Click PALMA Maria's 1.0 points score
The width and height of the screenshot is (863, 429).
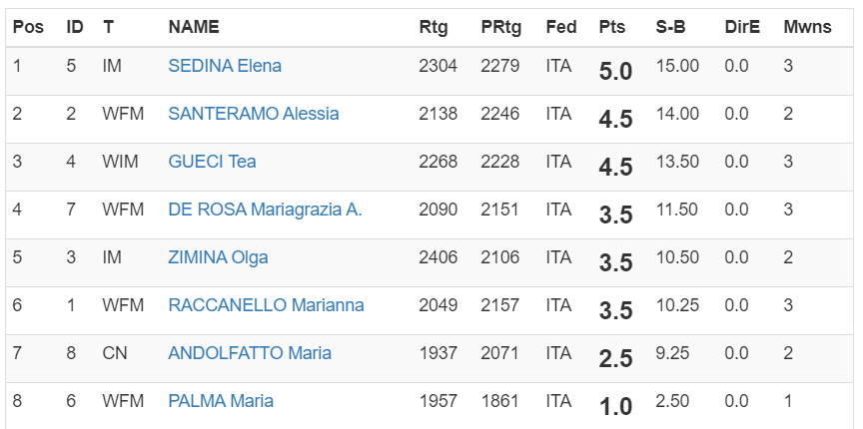click(x=615, y=406)
